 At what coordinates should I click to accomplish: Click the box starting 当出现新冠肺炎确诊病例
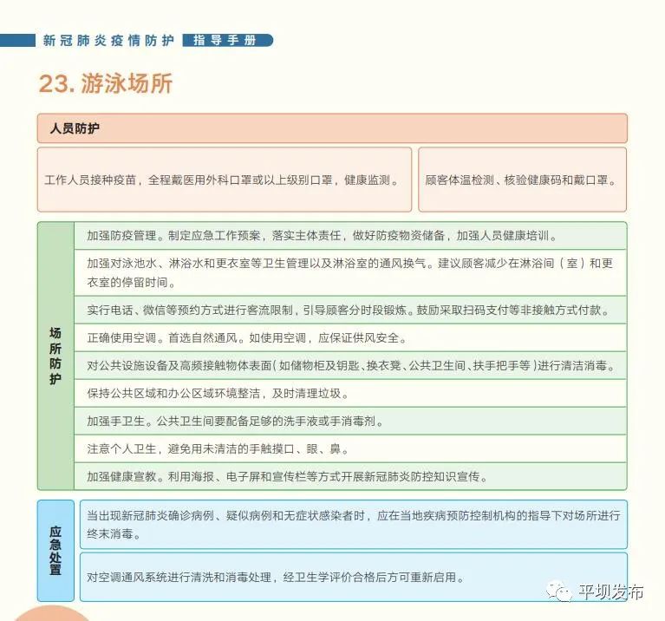click(354, 524)
